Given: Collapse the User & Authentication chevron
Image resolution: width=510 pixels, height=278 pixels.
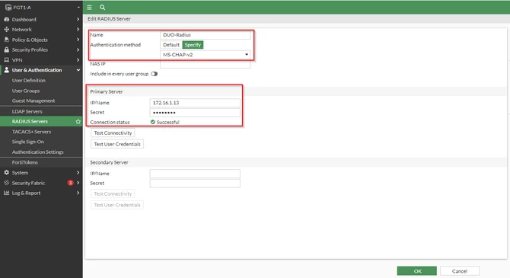Looking at the screenshot, I should coord(78,70).
